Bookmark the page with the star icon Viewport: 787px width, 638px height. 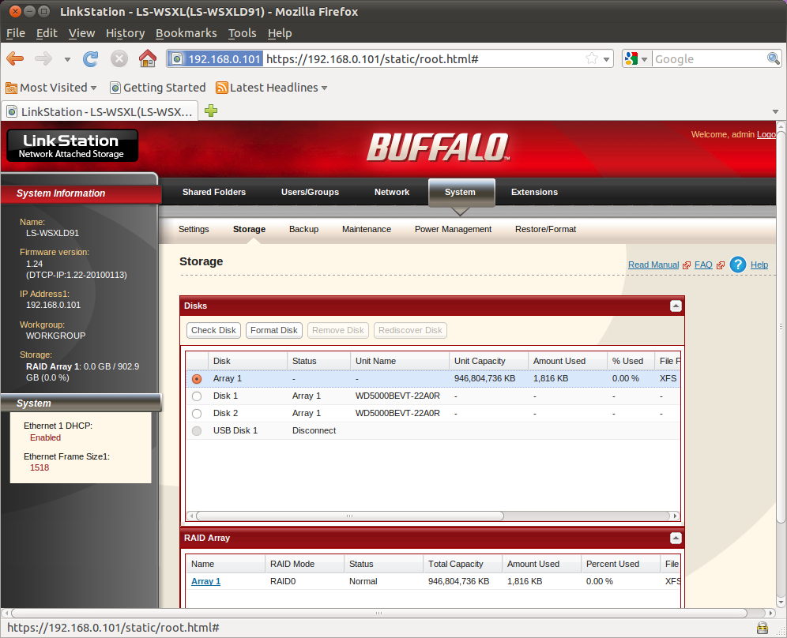[592, 58]
